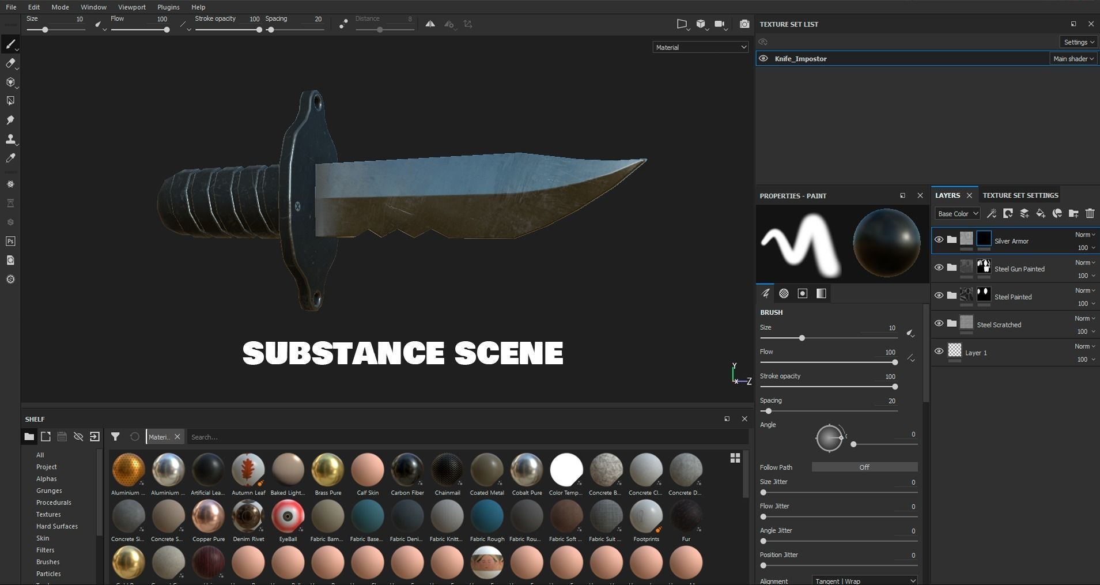Hide the Steel Gun Painted layer

(939, 267)
